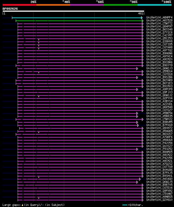This screenshot has width=174, height=207.
Task: Click the orange ~40% identity legend segment
Action: point(53,5)
